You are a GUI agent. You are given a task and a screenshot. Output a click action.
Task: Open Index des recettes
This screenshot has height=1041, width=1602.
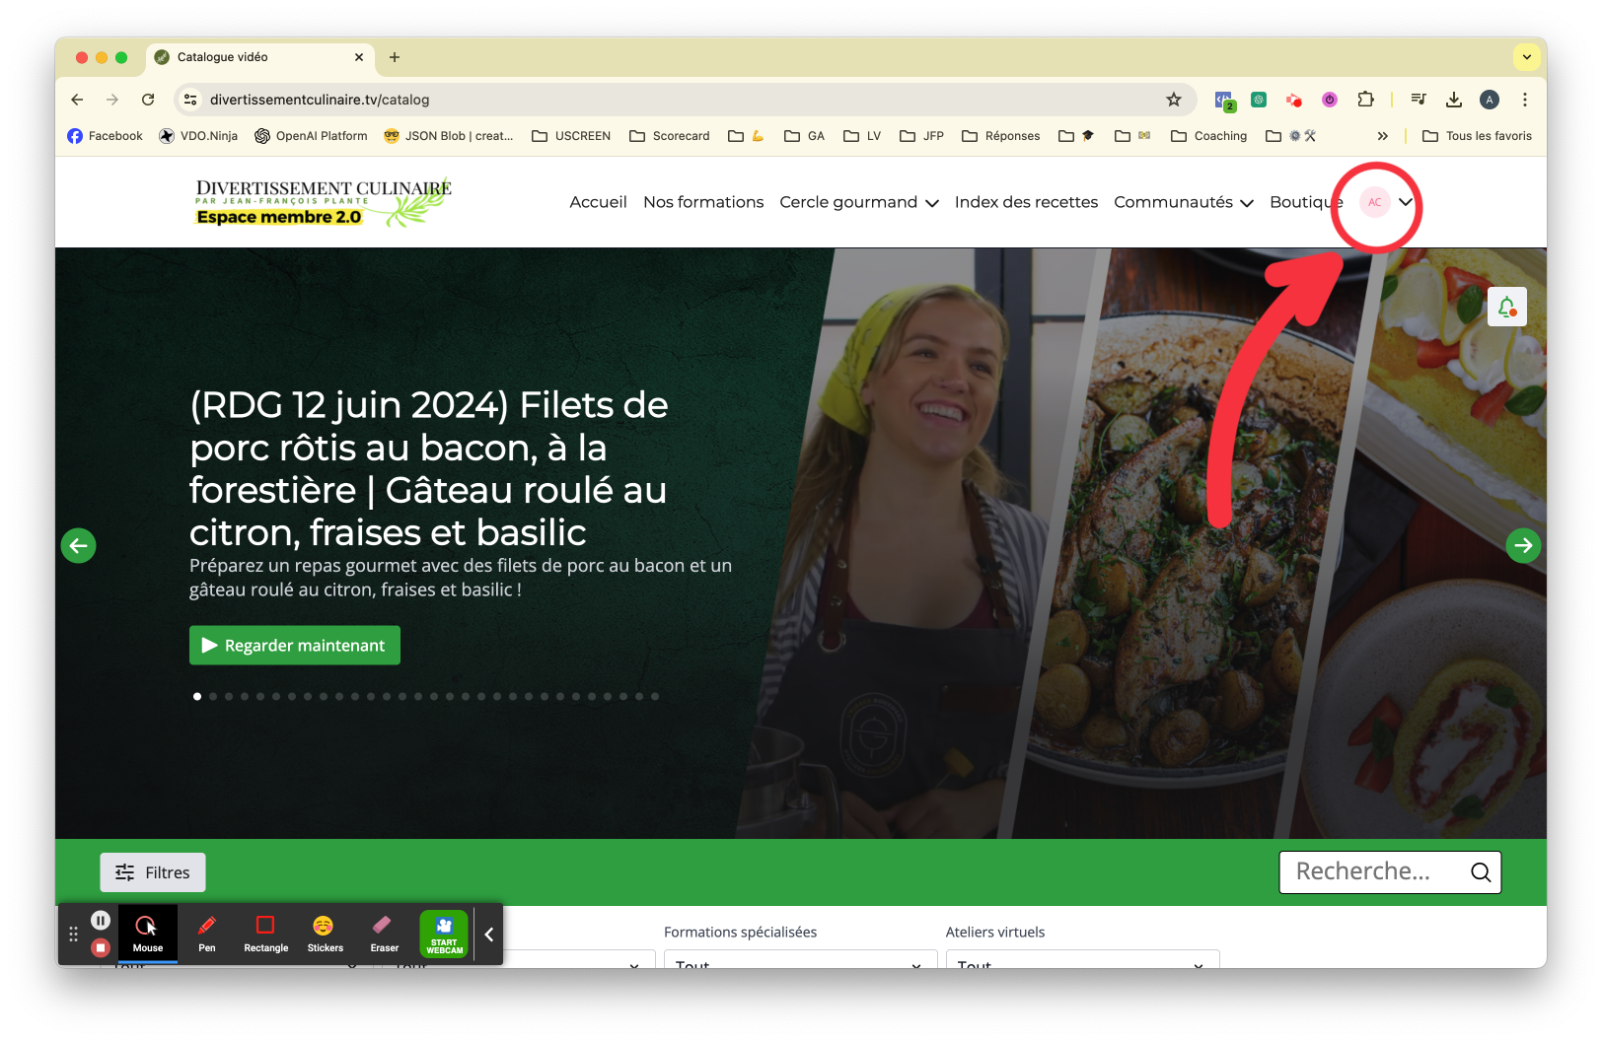point(1026,202)
